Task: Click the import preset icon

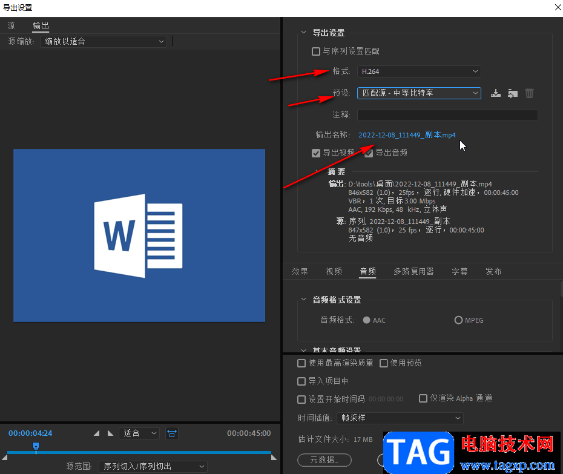Action: [512, 93]
